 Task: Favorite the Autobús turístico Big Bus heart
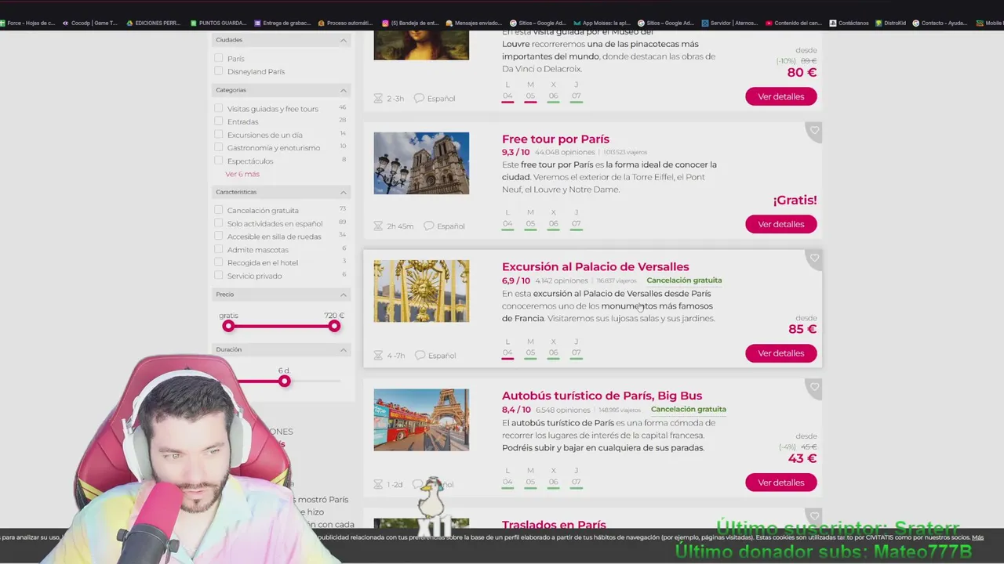pyautogui.click(x=814, y=387)
